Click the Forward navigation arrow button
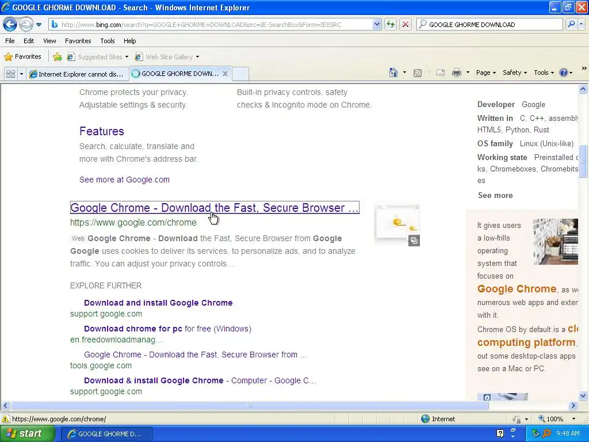Viewport: 589px width, 442px height. (26, 24)
